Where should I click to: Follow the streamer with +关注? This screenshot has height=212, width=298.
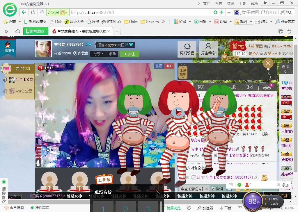[x=130, y=54]
